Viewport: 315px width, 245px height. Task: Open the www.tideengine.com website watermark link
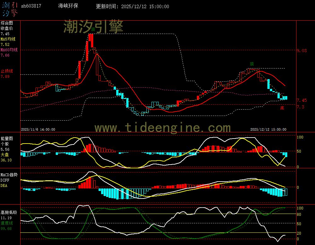coord(163,128)
